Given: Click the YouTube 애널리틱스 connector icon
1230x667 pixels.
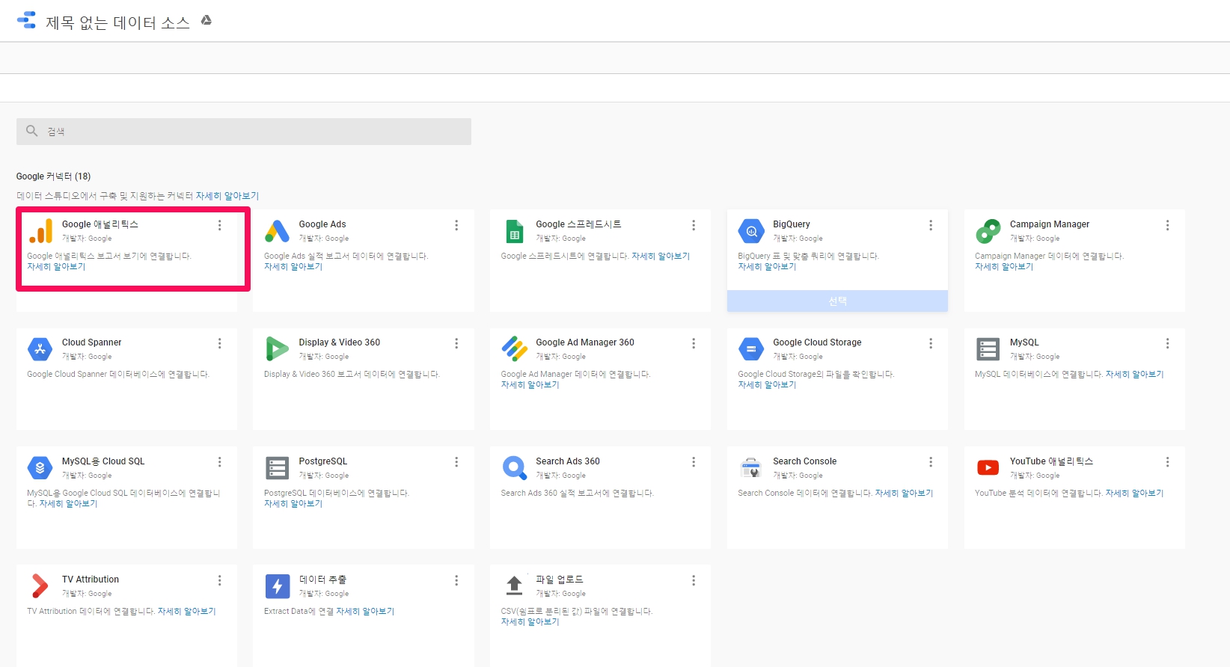Looking at the screenshot, I should point(988,468).
